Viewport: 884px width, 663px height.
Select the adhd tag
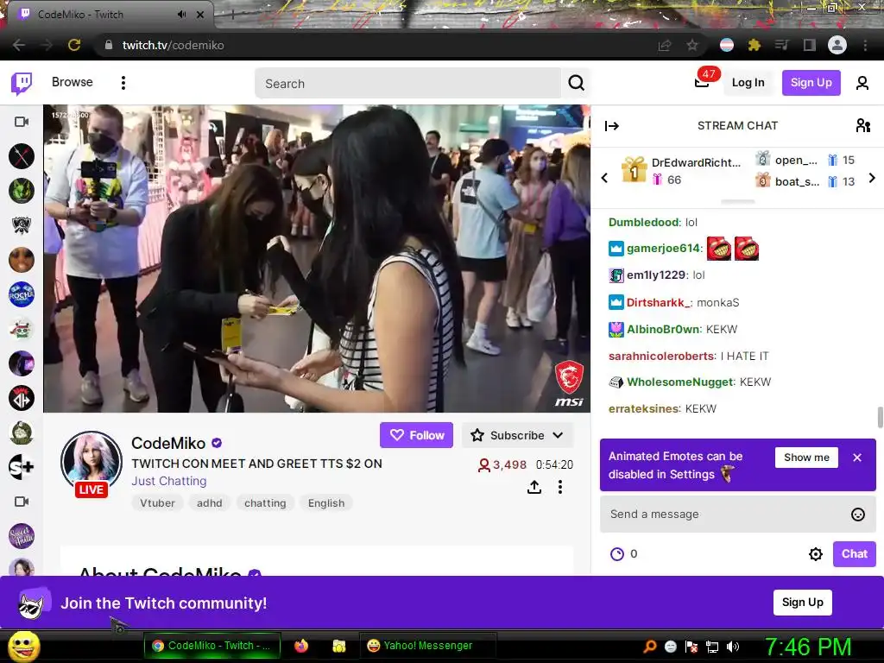(x=209, y=503)
